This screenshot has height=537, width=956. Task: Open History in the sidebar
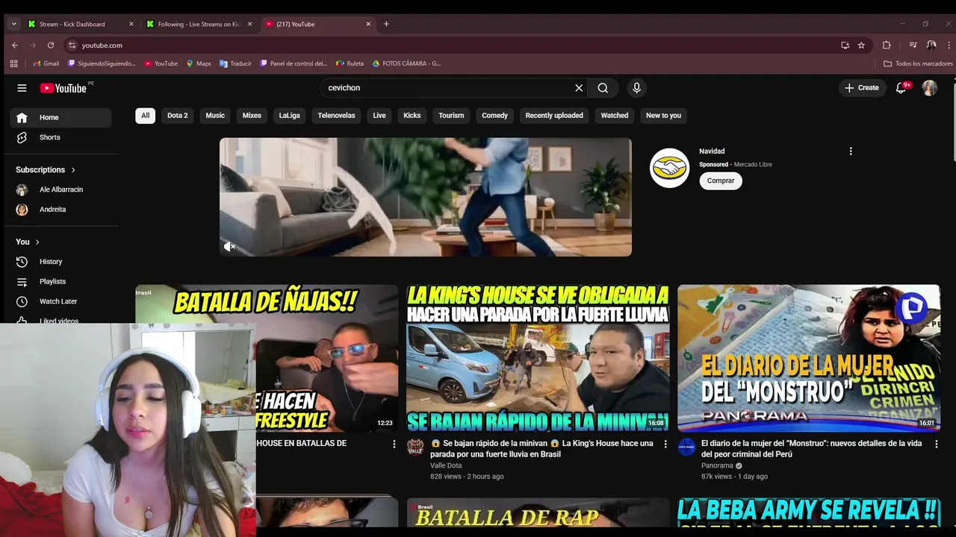coord(60,262)
